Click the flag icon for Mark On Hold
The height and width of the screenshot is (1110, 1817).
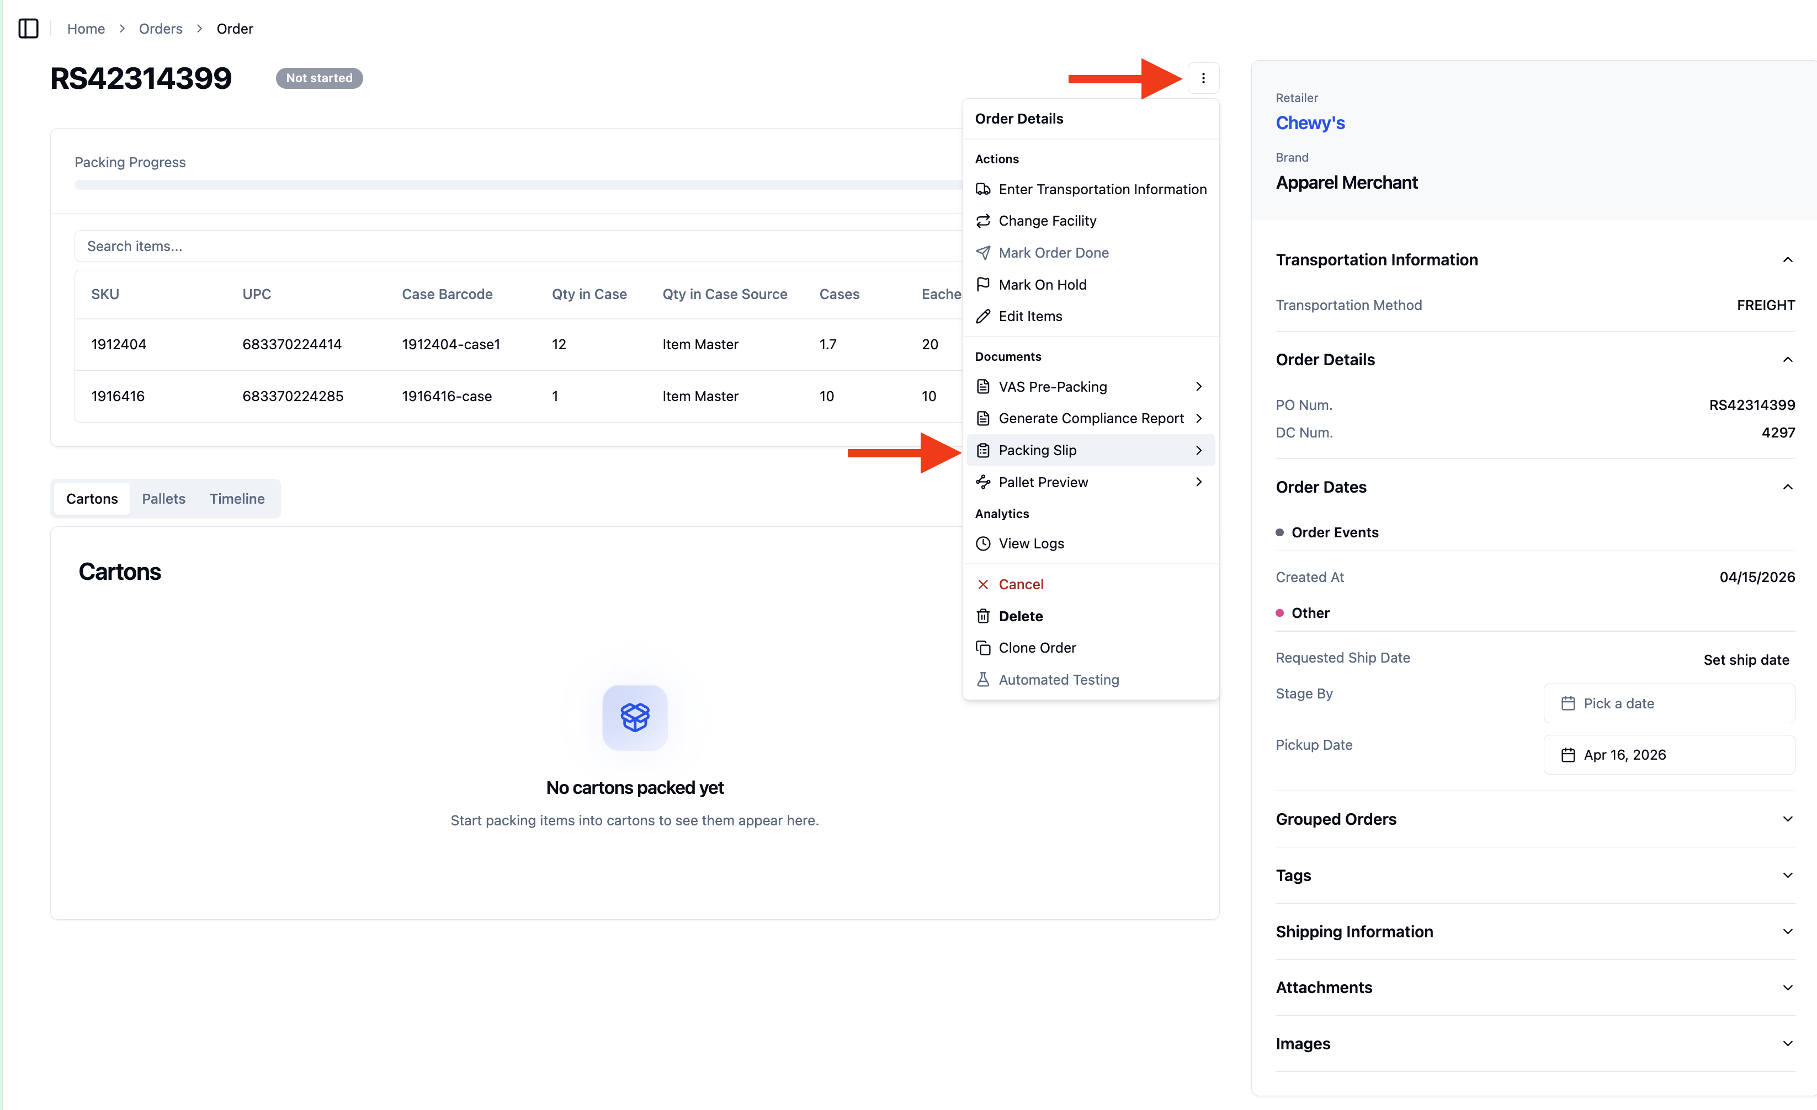[x=982, y=285]
